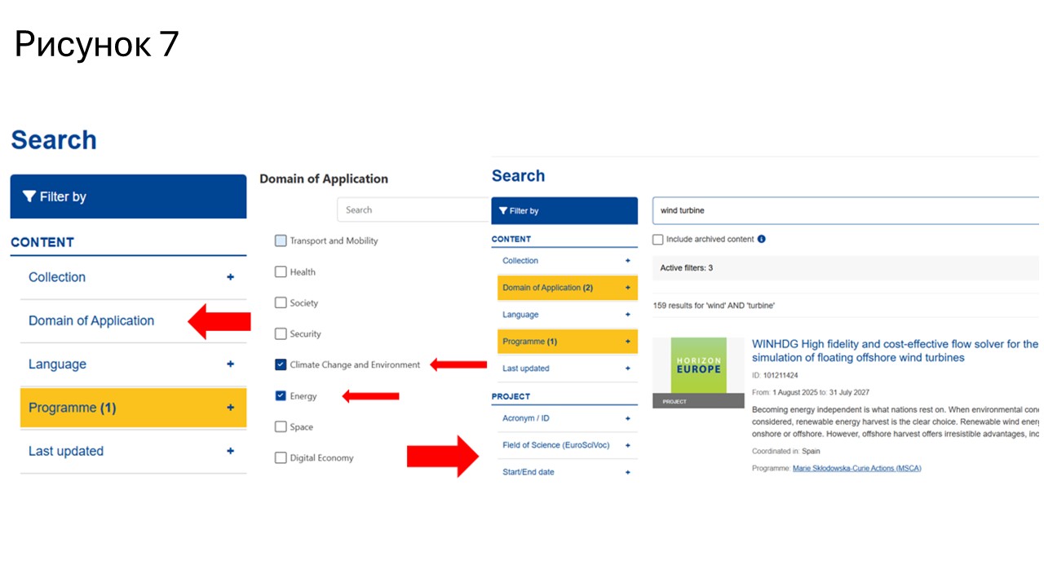Click the plus icon beside Field of Science
1044x587 pixels.
(627, 445)
